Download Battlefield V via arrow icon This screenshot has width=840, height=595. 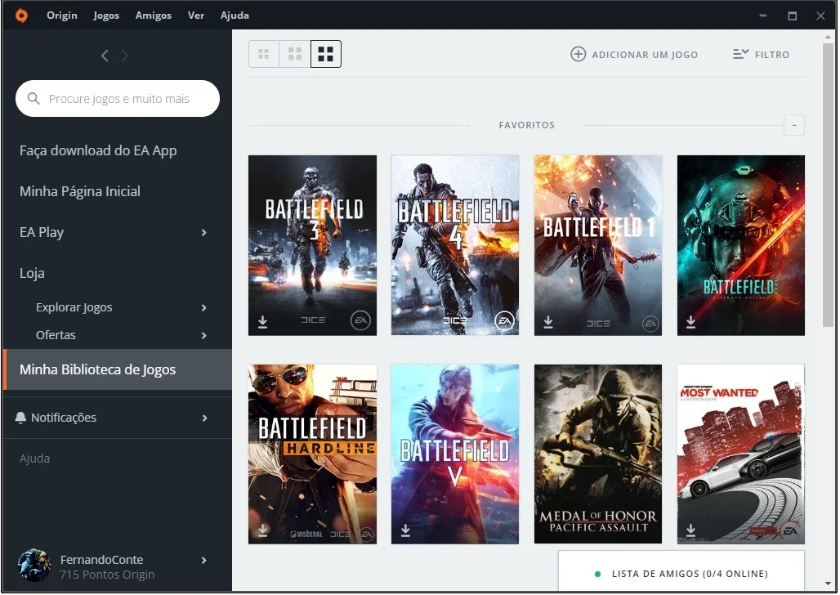tap(405, 530)
